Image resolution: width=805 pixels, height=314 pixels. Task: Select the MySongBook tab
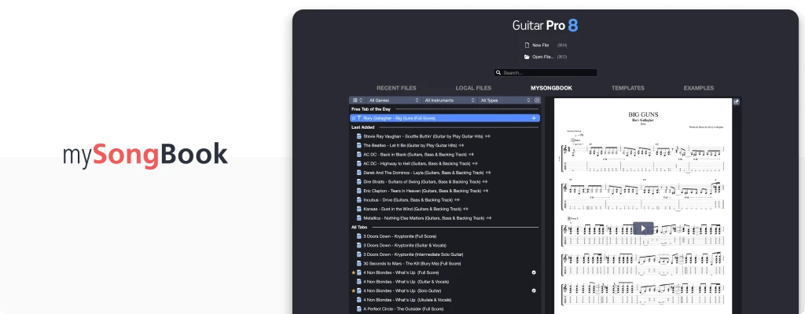tap(551, 88)
